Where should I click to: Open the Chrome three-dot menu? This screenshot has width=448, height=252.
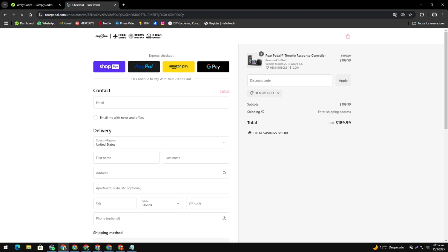coord(443,15)
